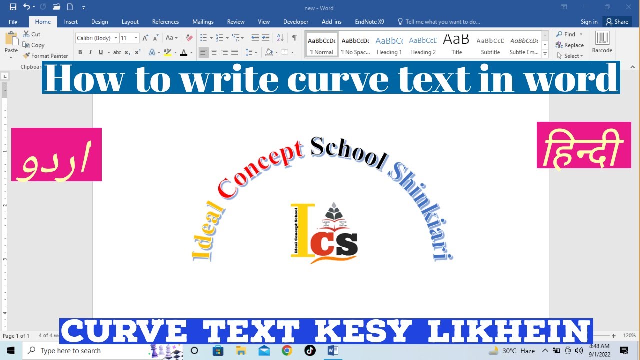The height and width of the screenshot is (360, 640).
Task: Toggle strikethrough formatting
Action: click(117, 52)
